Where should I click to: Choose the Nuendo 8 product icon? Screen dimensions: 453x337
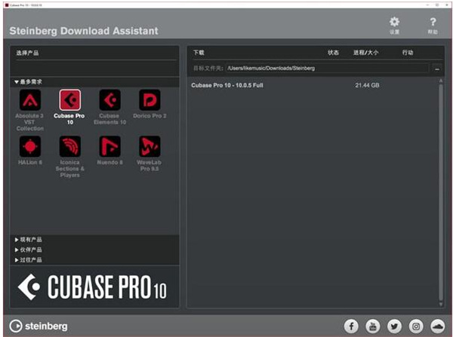pyautogui.click(x=109, y=146)
